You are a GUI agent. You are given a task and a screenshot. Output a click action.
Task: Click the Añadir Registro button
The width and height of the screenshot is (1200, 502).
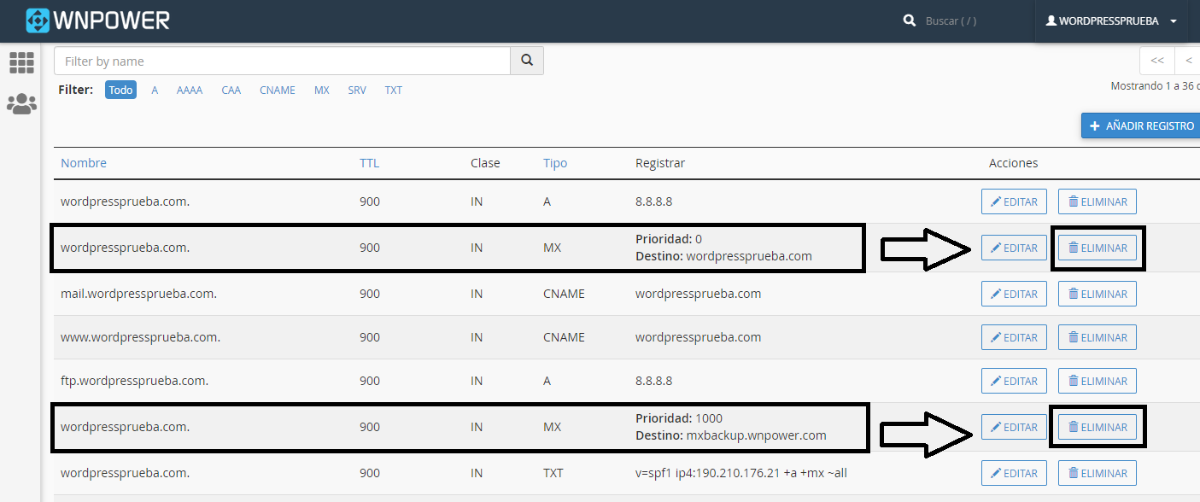click(x=1141, y=125)
